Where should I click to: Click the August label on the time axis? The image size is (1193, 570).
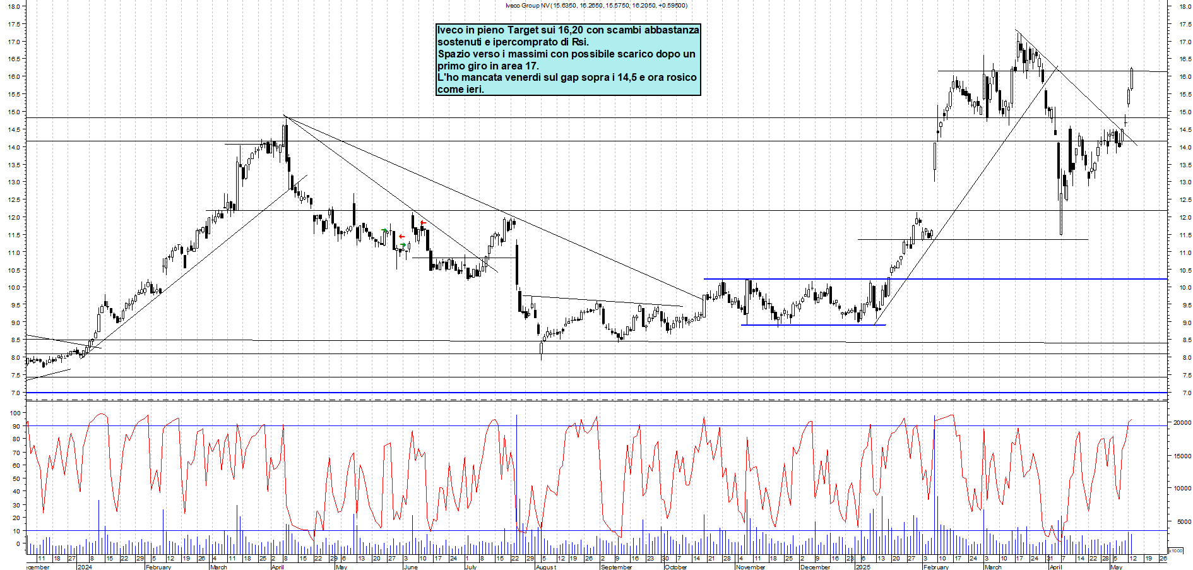click(546, 567)
